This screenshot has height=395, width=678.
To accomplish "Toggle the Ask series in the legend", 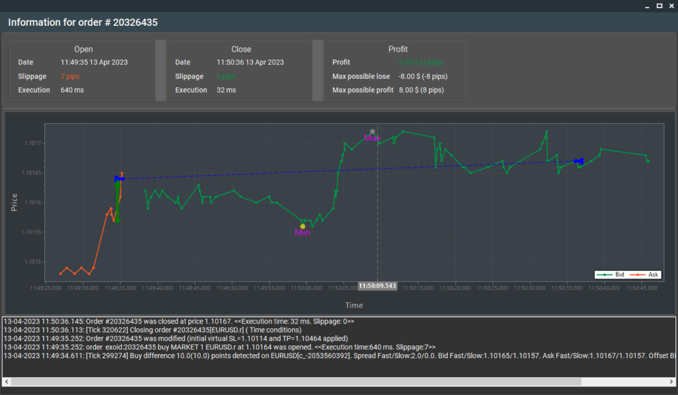I will (x=643, y=274).
